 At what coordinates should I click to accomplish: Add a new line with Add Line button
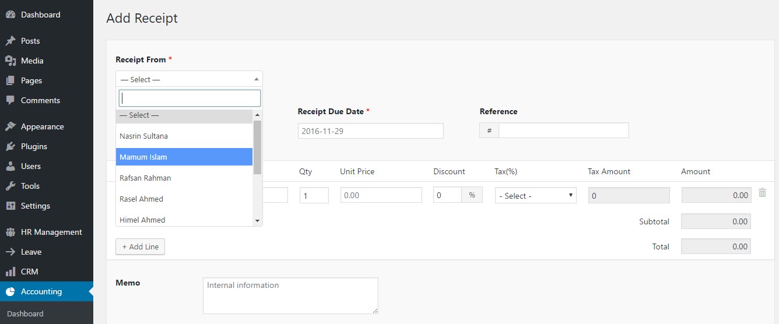pyautogui.click(x=140, y=246)
